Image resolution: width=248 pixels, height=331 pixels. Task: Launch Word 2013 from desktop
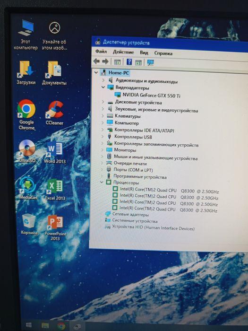pos(55,152)
